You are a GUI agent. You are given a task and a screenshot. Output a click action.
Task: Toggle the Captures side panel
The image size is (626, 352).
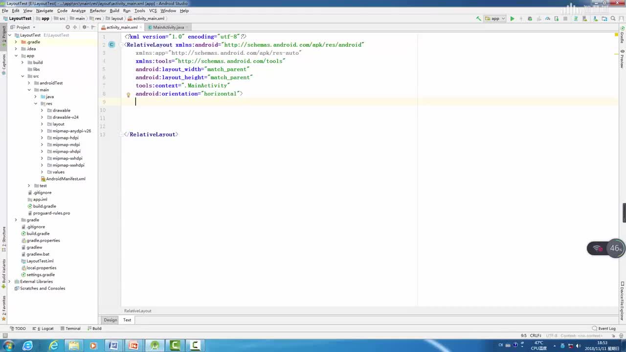coord(4,65)
